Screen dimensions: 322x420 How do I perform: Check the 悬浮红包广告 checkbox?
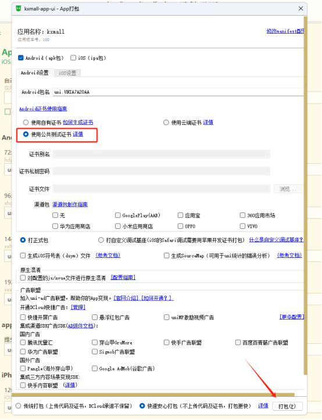pos(95,317)
